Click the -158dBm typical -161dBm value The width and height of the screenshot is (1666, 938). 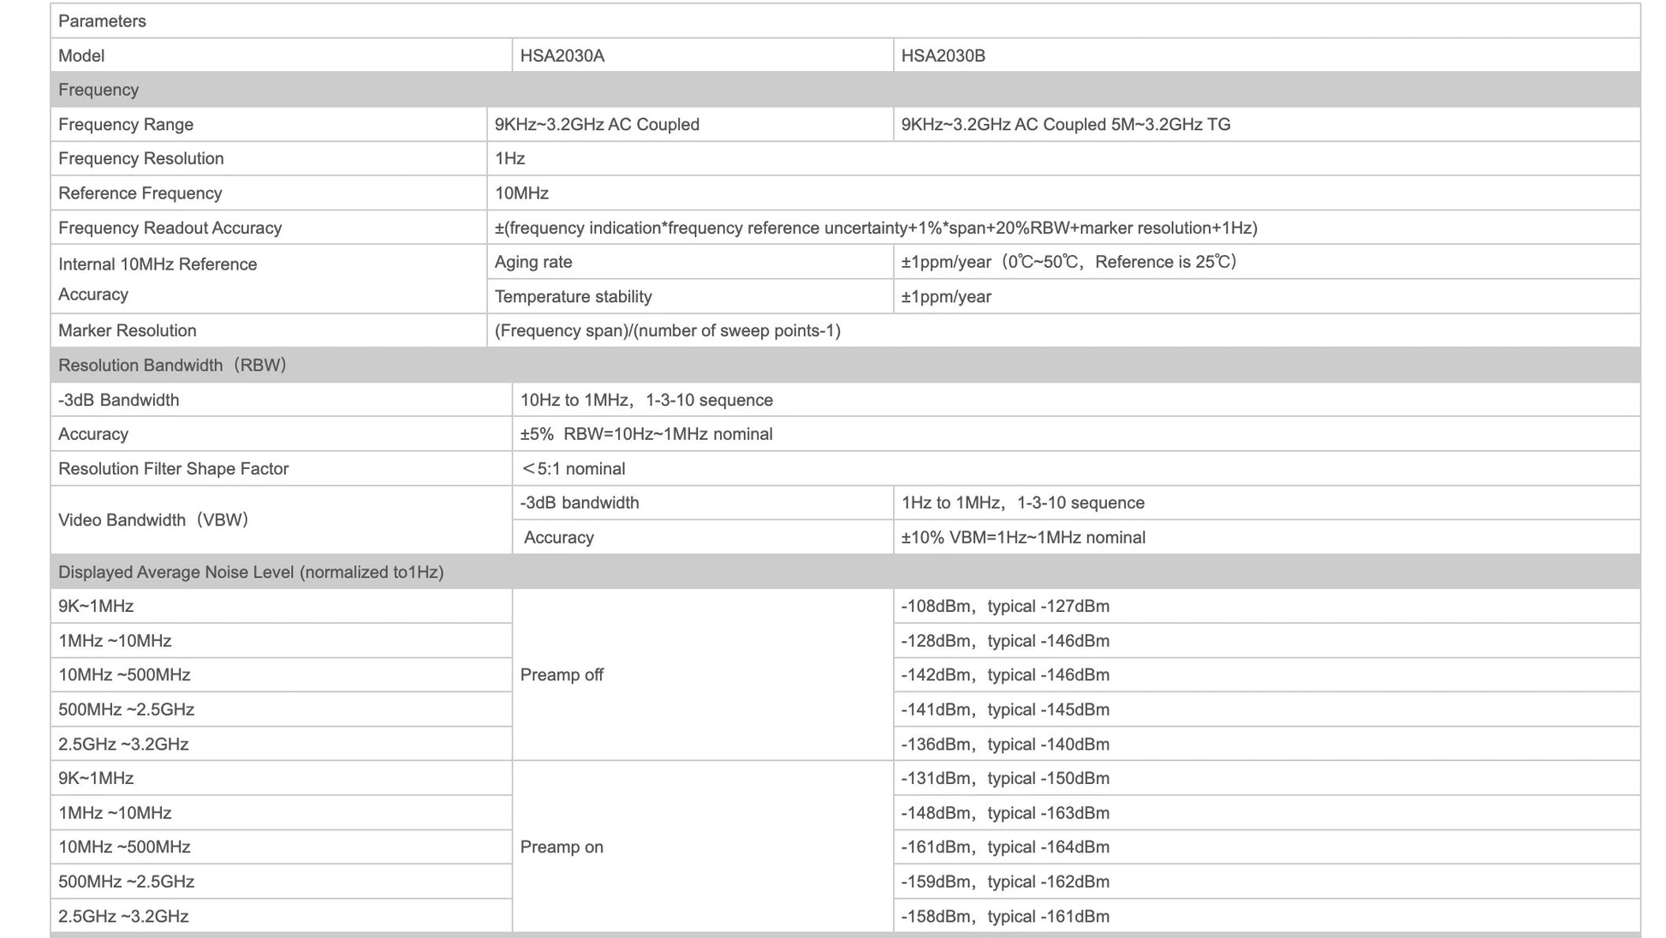coord(1004,917)
